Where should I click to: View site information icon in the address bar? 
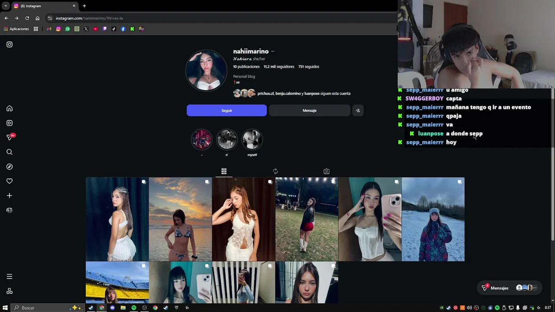pyautogui.click(x=50, y=18)
